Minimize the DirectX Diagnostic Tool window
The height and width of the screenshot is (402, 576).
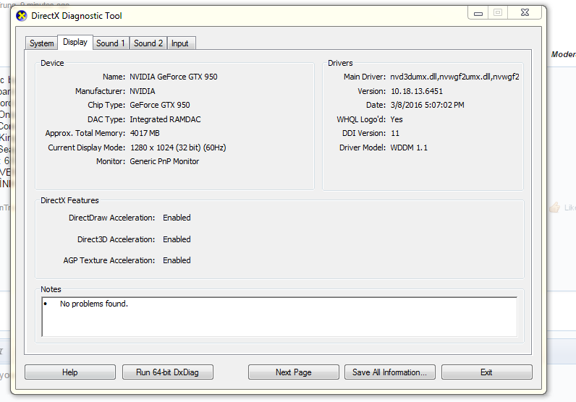click(x=478, y=13)
